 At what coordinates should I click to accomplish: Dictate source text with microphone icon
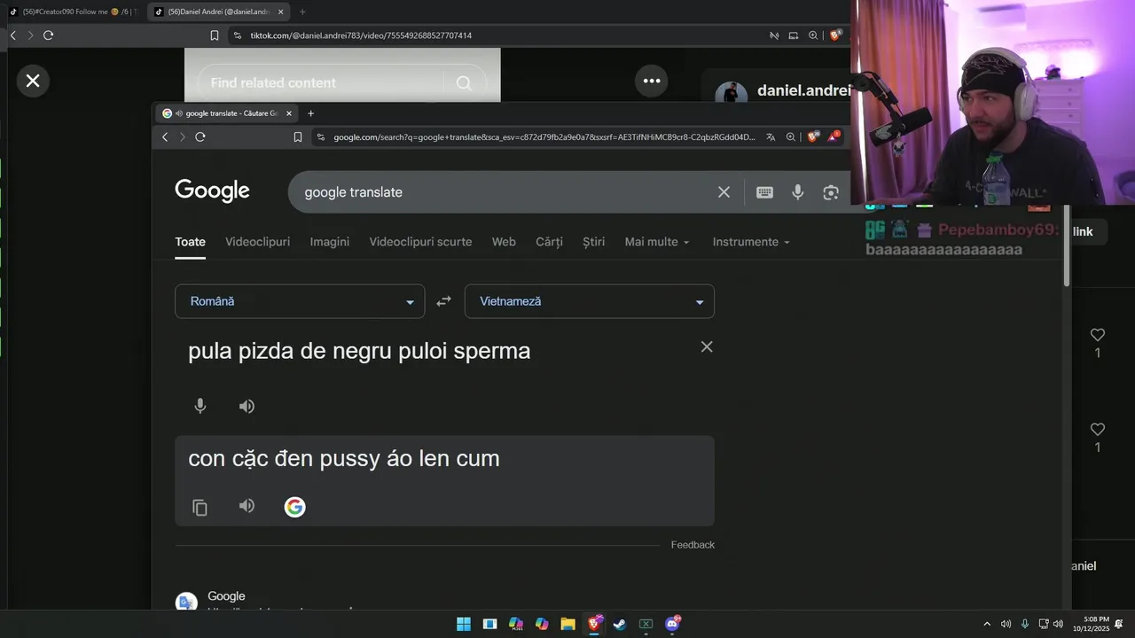pyautogui.click(x=200, y=406)
